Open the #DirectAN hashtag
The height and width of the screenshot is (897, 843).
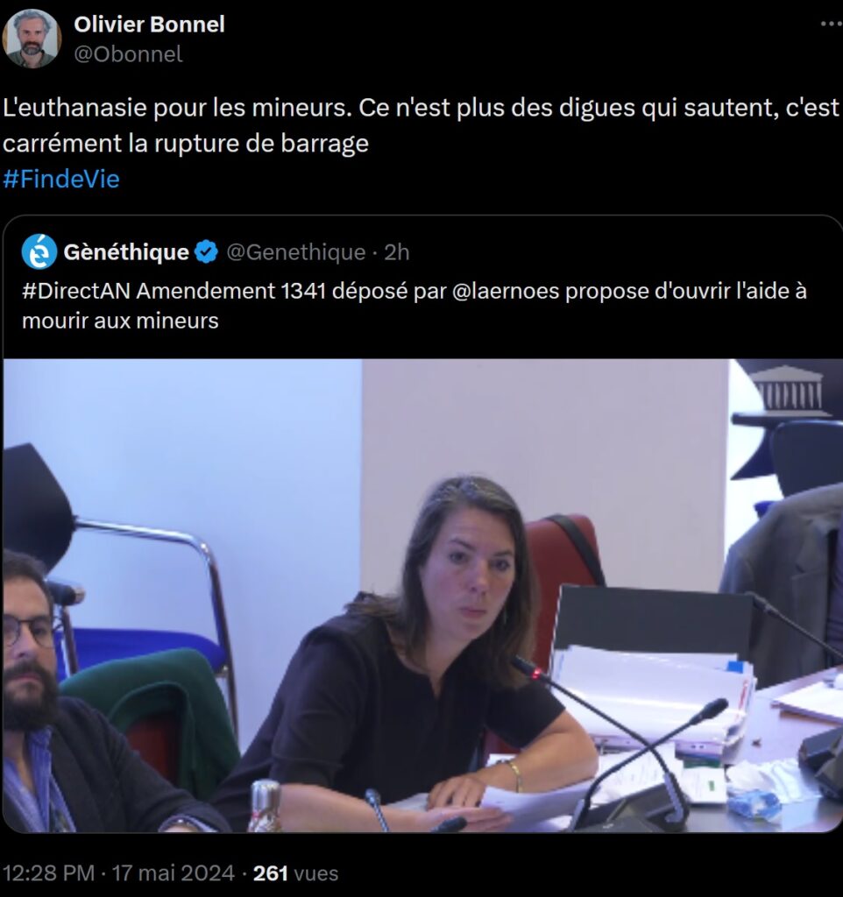pyautogui.click(x=76, y=291)
